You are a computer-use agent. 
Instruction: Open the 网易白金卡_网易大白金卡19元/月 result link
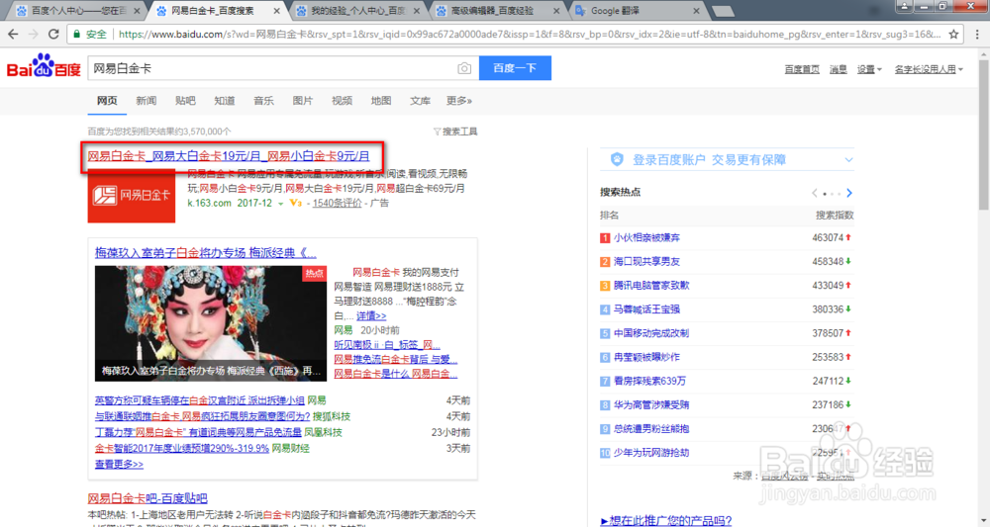point(229,156)
